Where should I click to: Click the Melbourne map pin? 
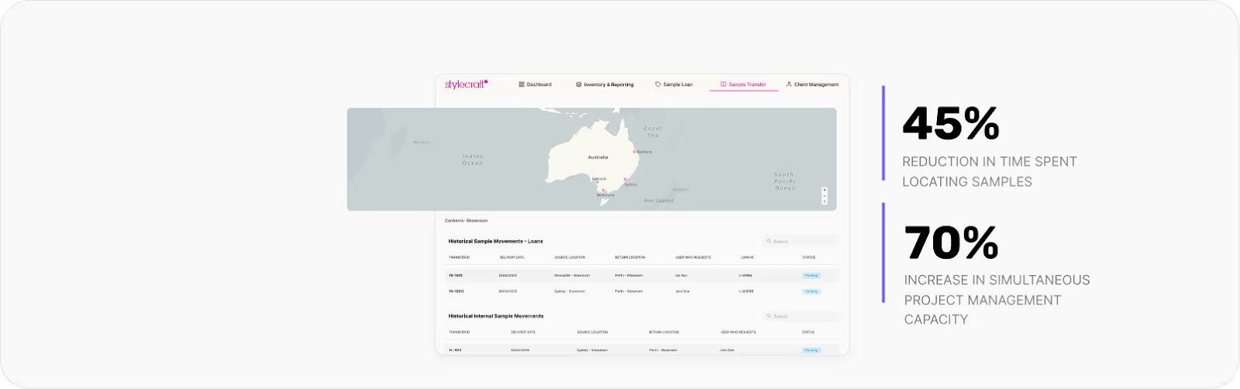click(604, 191)
